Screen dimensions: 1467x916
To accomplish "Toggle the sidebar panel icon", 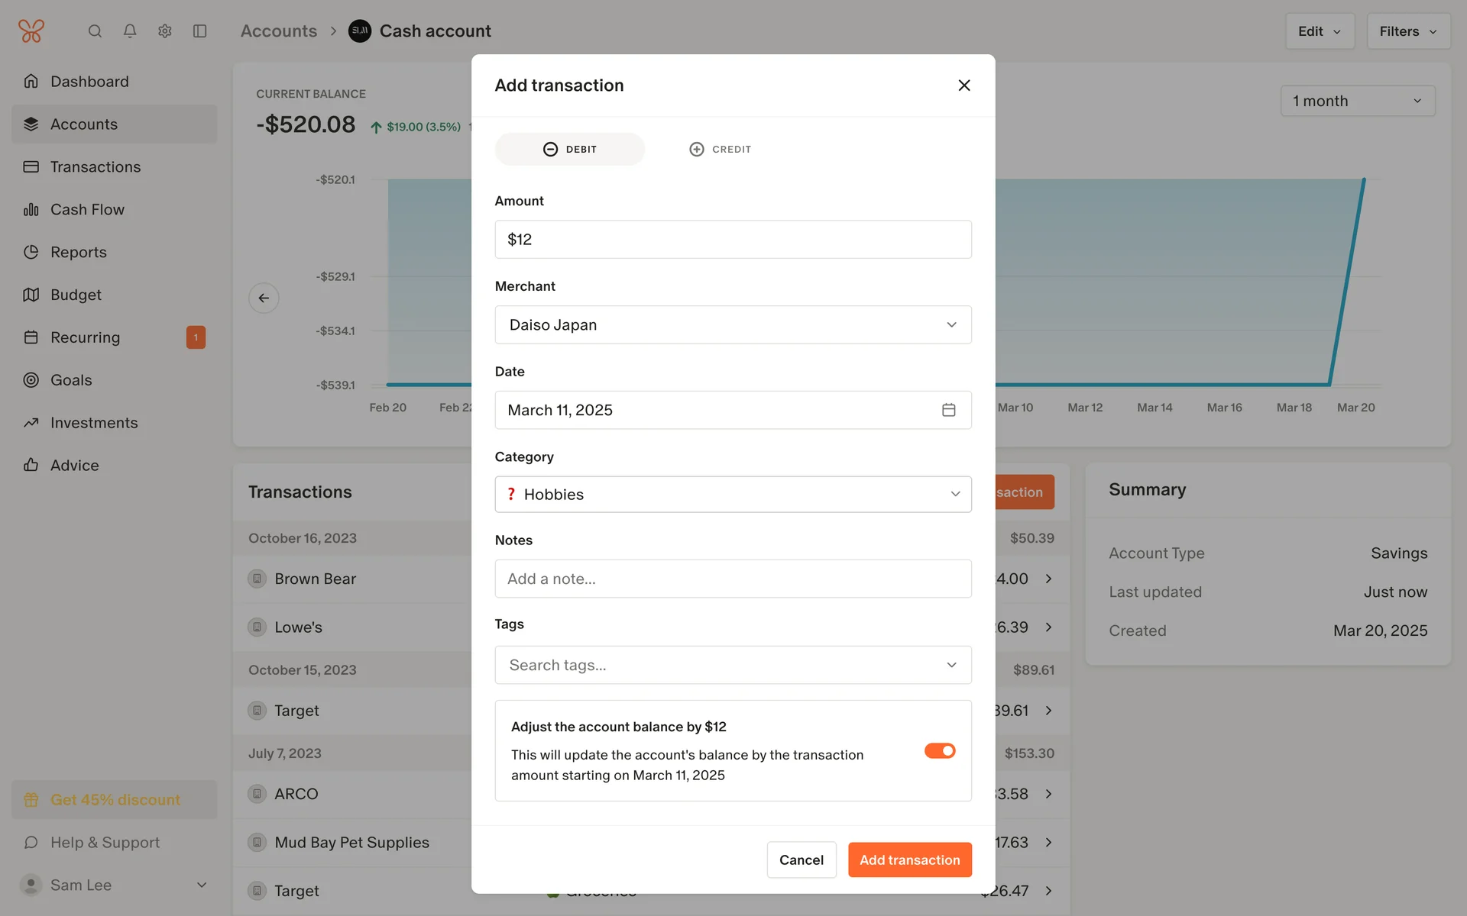I will pyautogui.click(x=200, y=31).
